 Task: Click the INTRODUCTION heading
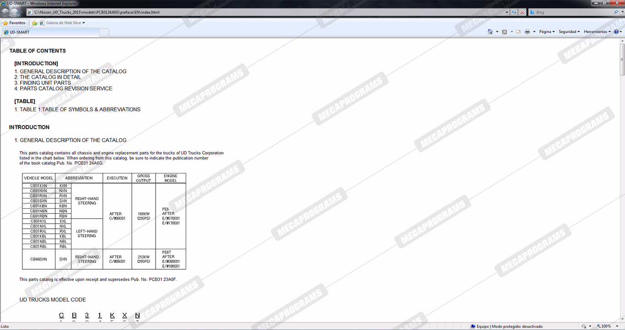coord(29,127)
